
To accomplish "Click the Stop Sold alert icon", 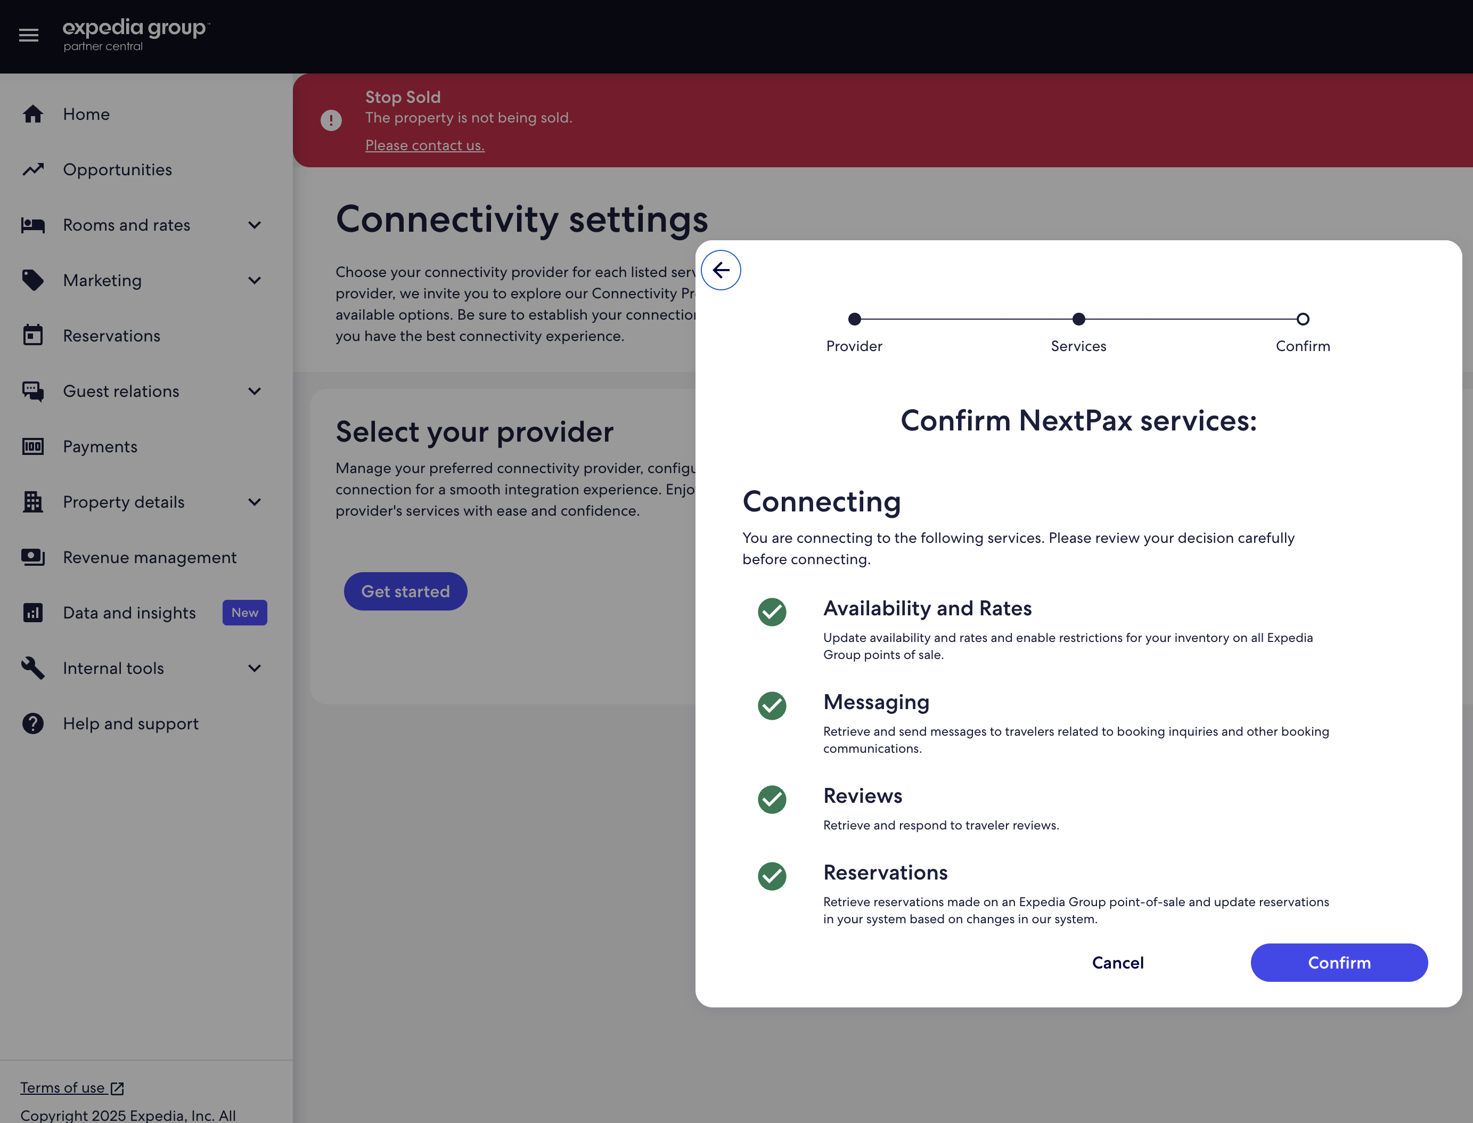I will (331, 120).
